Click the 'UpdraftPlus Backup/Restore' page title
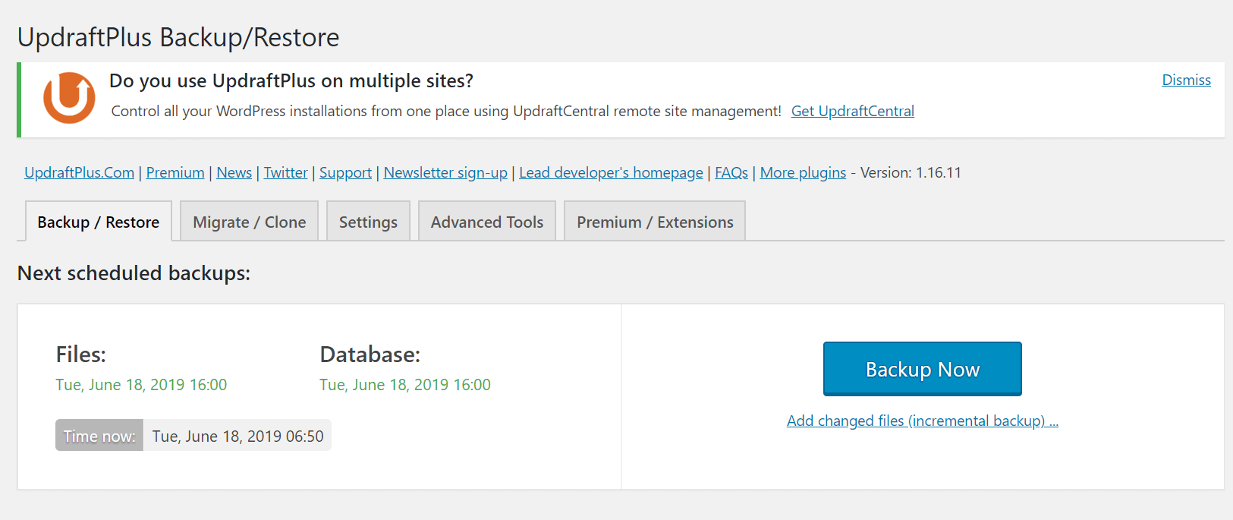The height and width of the screenshot is (520, 1233). (178, 37)
